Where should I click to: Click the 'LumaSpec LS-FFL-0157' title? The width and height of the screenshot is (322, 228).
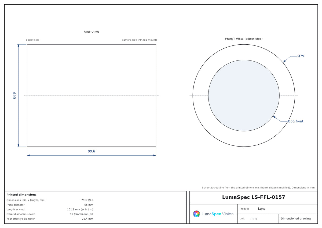pyautogui.click(x=254, y=197)
